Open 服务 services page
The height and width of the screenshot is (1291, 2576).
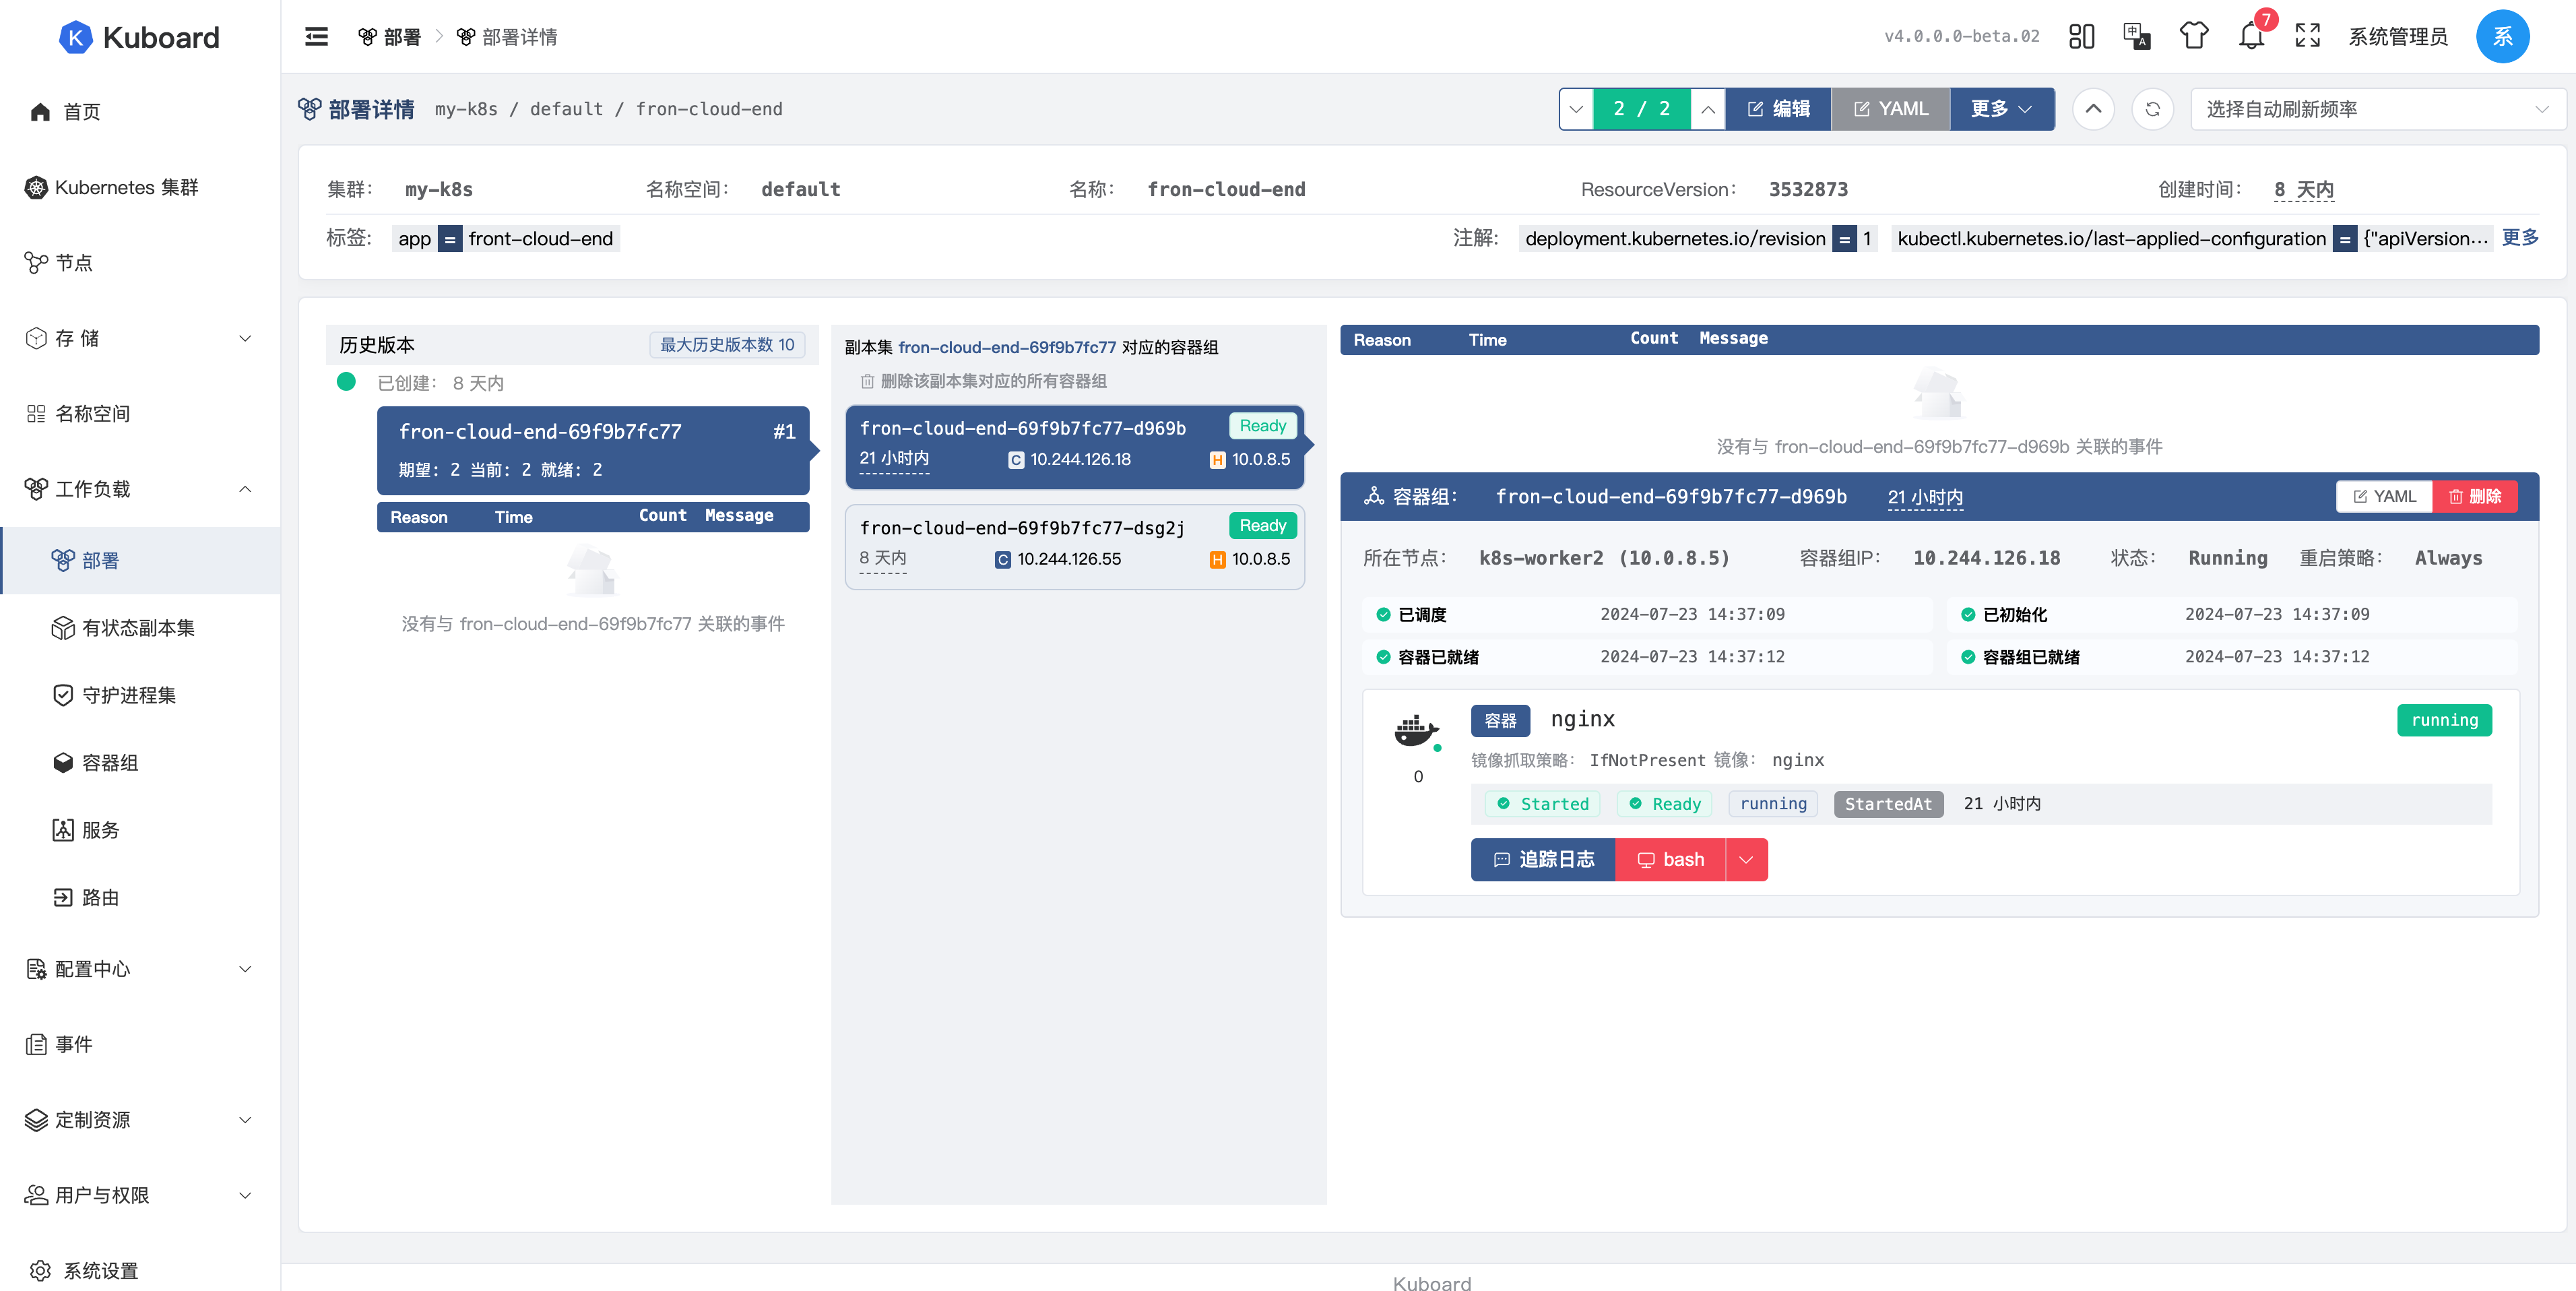[140, 830]
